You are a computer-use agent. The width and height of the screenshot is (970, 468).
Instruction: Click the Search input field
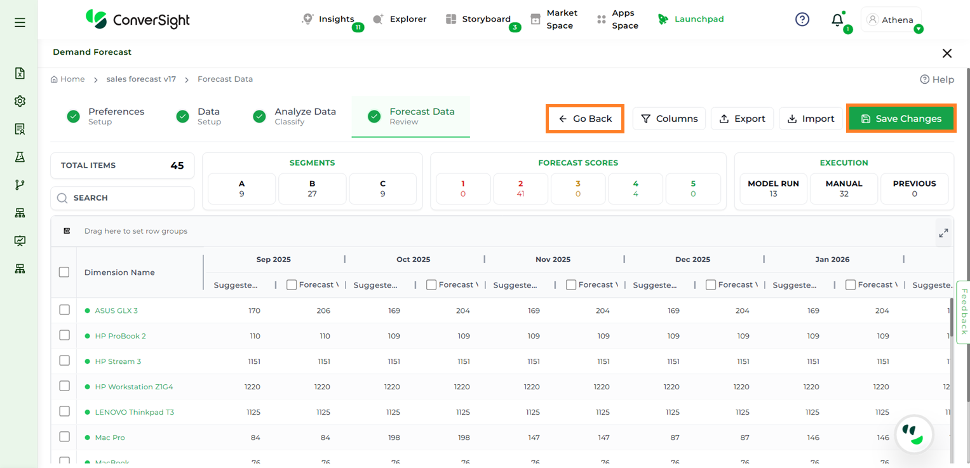[123, 198]
